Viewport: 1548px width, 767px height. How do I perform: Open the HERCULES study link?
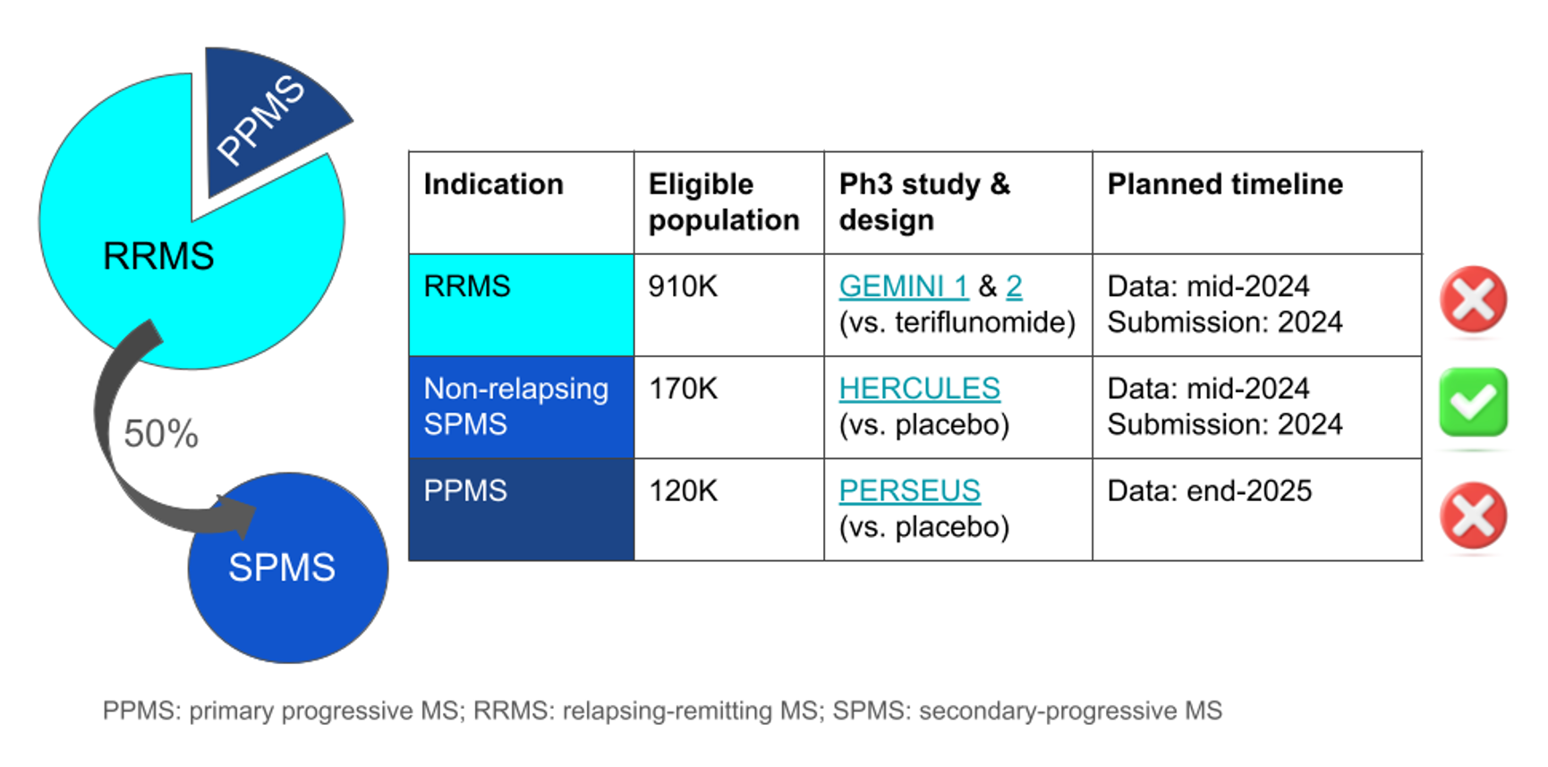point(919,388)
